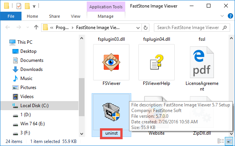Click the properties checkmark quick access icon

19,6
